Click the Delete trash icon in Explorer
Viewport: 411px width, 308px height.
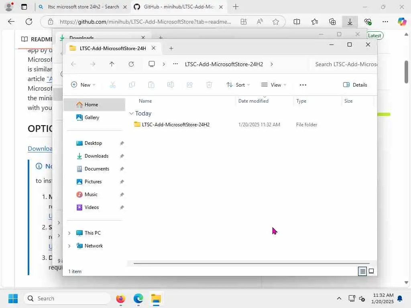[x=209, y=85]
